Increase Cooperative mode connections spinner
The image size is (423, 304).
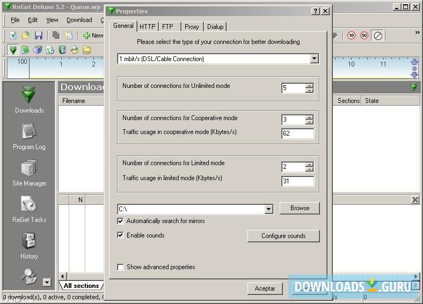(309, 117)
